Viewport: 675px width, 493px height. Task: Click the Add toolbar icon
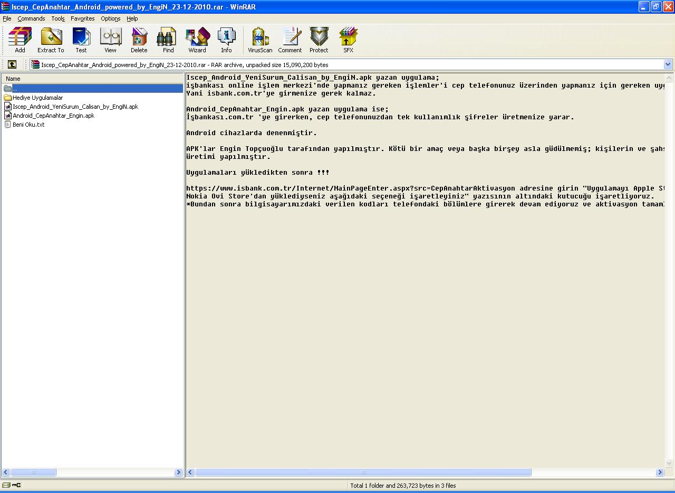click(x=20, y=40)
